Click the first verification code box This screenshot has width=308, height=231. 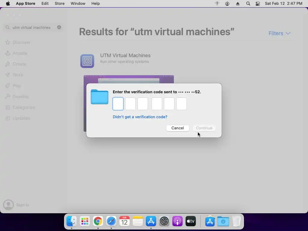[118, 104]
